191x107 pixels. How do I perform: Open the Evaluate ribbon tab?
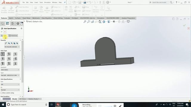(x=67, y=18)
